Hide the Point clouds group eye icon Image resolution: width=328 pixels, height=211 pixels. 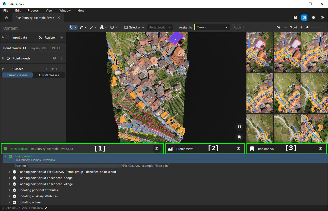pyautogui.click(x=54, y=58)
